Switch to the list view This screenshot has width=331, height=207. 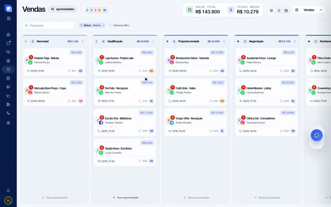(x=279, y=11)
